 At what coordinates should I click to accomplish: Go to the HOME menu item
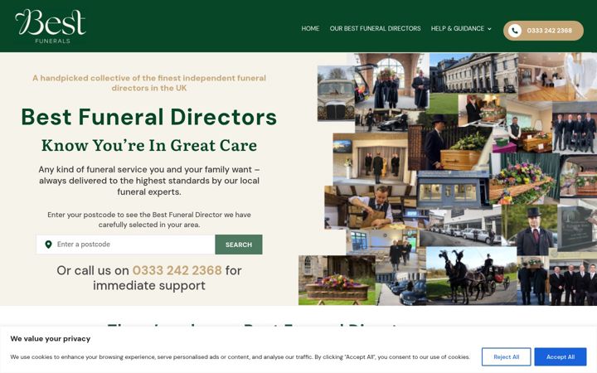click(x=310, y=28)
